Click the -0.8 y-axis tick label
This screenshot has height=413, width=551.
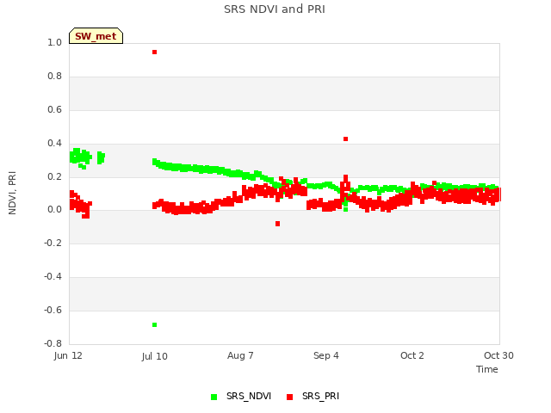click(x=53, y=343)
